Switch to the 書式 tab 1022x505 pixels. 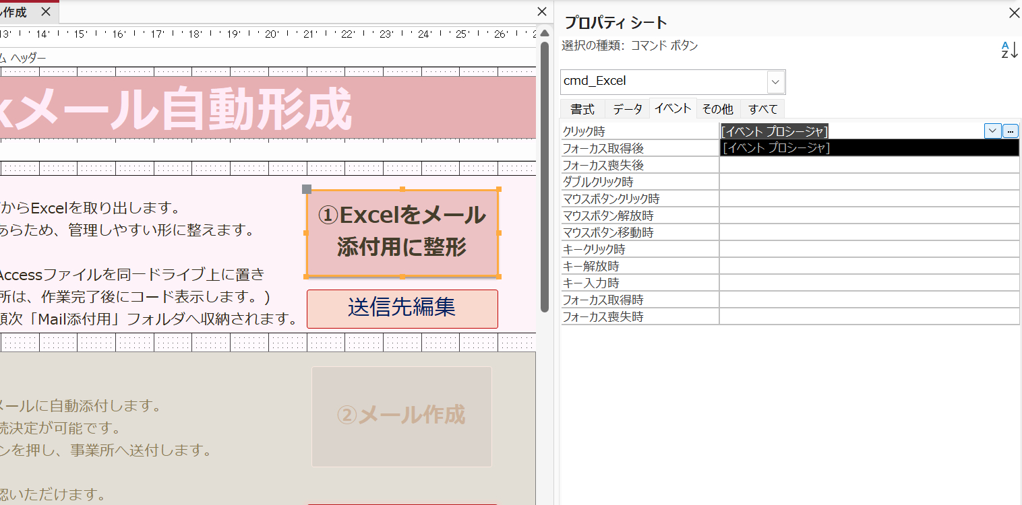(582, 109)
